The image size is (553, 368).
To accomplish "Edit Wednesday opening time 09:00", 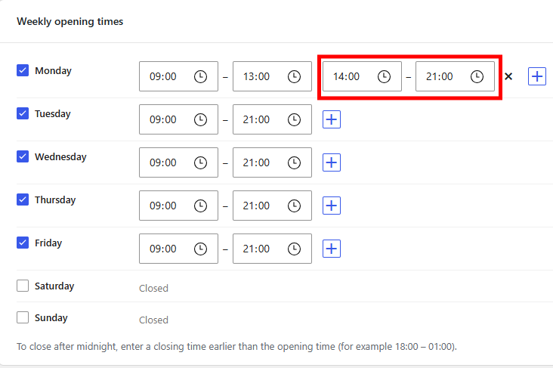I will click(x=178, y=162).
